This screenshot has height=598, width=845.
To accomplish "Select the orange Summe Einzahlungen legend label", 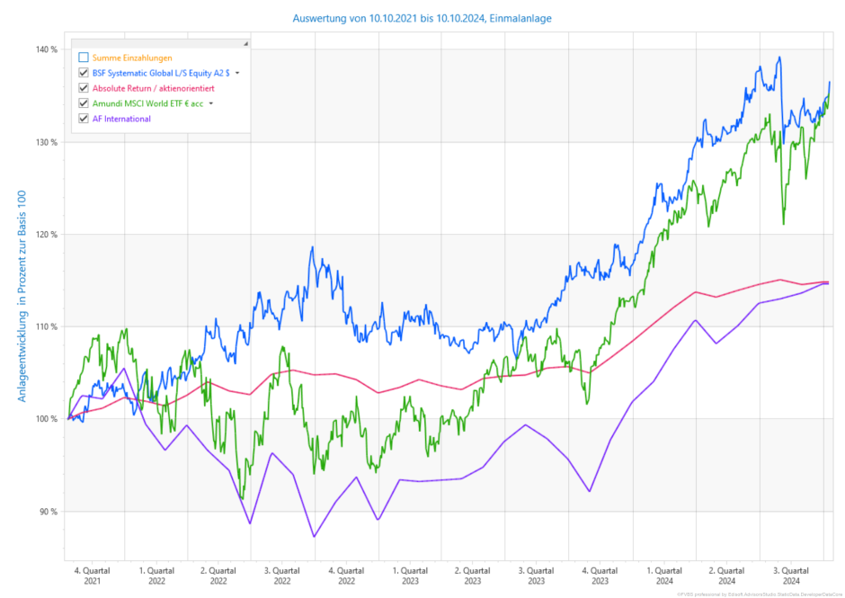I will [132, 58].
